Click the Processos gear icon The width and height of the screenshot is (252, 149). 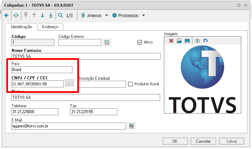(x=115, y=15)
